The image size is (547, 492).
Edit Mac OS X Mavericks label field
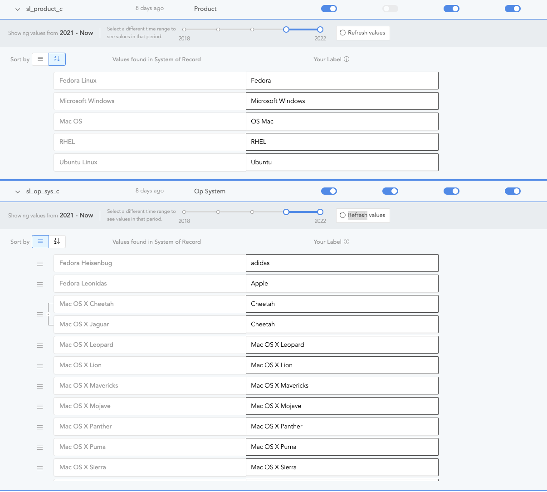tap(342, 385)
